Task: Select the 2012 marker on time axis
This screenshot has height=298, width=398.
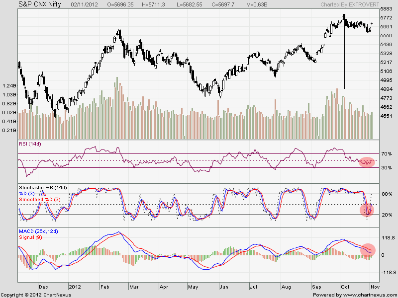Action: 75,287
